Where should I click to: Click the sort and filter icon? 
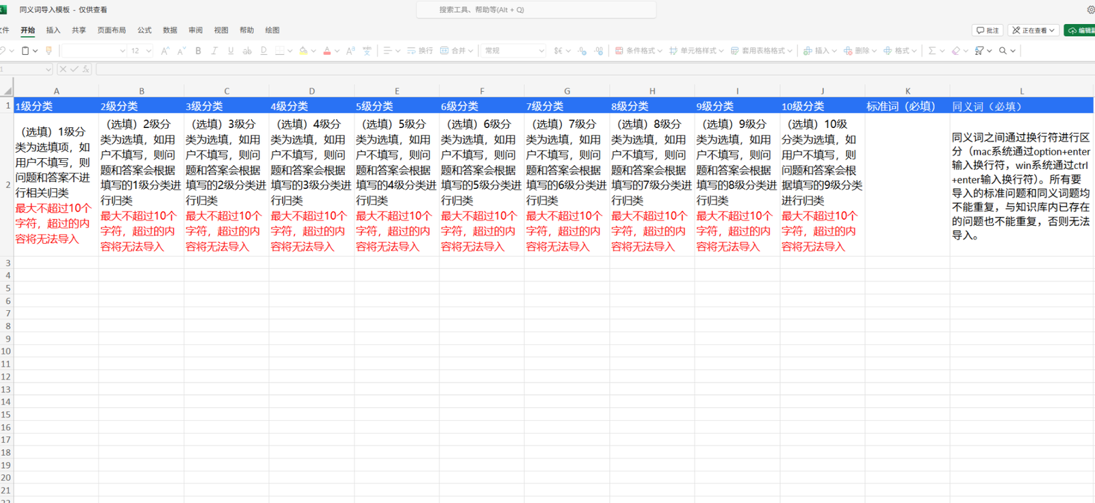979,51
